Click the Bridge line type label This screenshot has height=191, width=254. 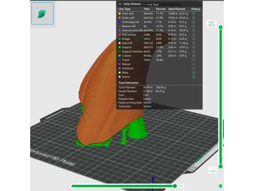[x=126, y=39]
